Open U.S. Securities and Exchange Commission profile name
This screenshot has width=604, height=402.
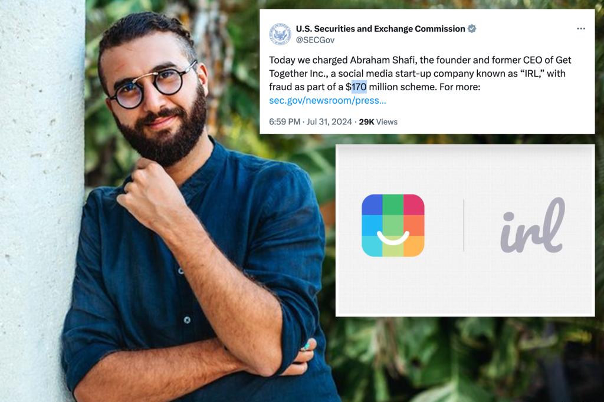(380, 29)
